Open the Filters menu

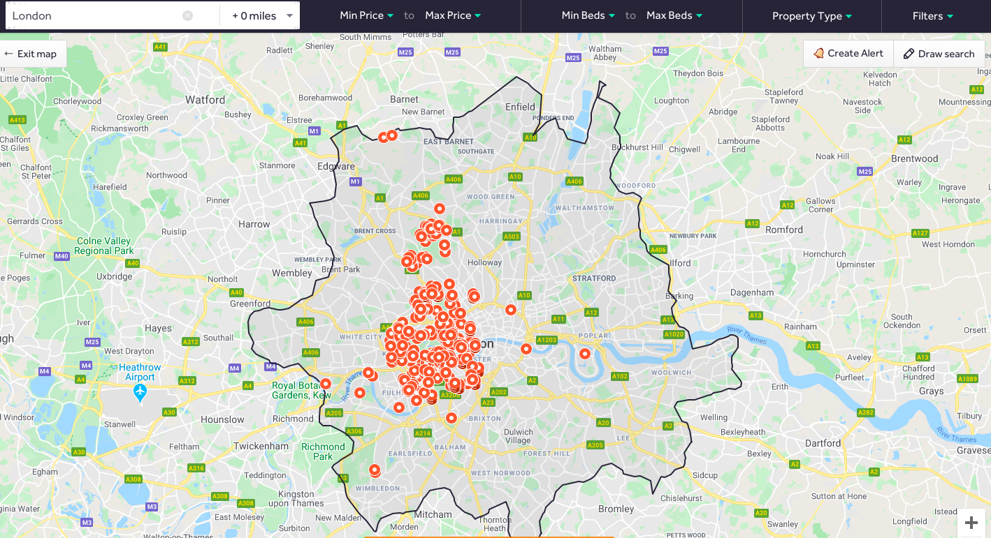(x=932, y=15)
